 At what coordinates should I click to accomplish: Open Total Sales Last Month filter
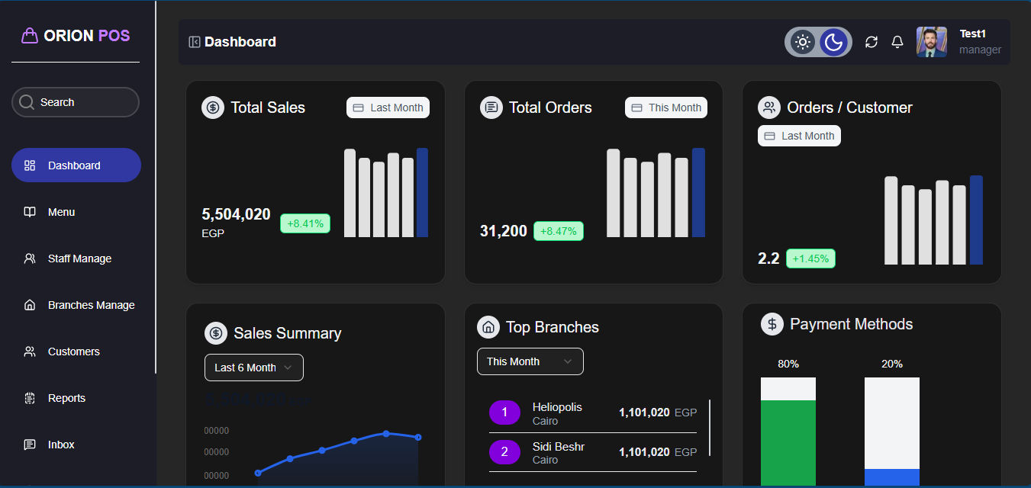(388, 108)
